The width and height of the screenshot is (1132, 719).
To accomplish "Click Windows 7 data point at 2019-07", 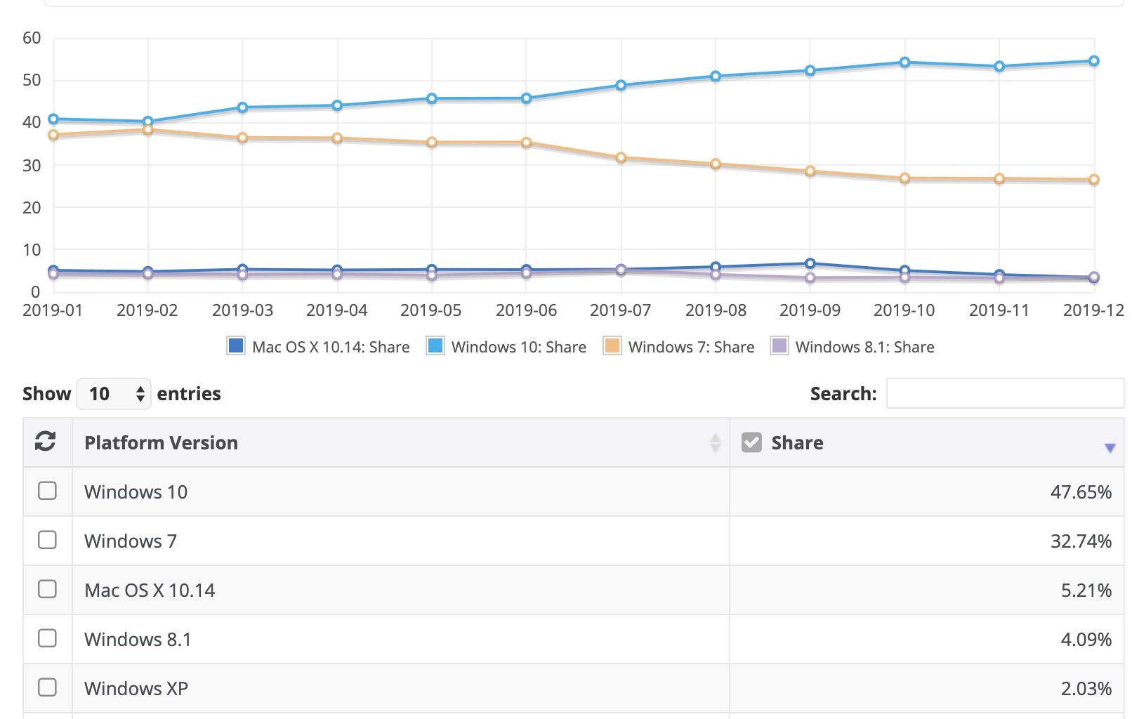I will coord(621,158).
